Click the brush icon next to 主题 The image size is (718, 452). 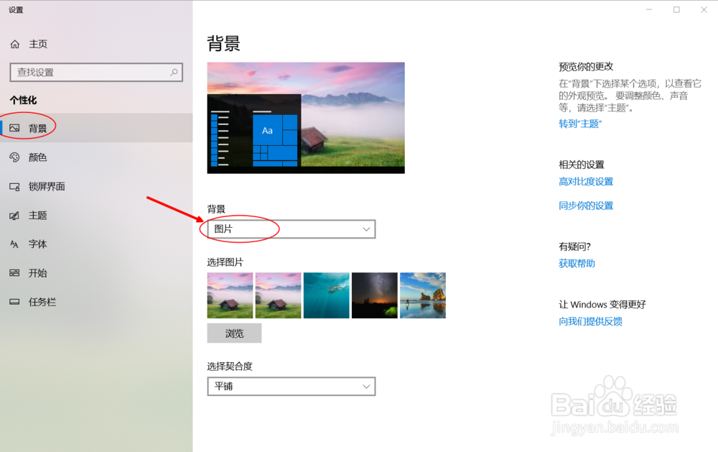tap(14, 216)
